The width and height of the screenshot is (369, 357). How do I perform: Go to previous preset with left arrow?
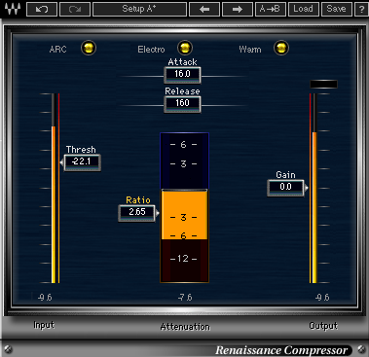click(204, 9)
